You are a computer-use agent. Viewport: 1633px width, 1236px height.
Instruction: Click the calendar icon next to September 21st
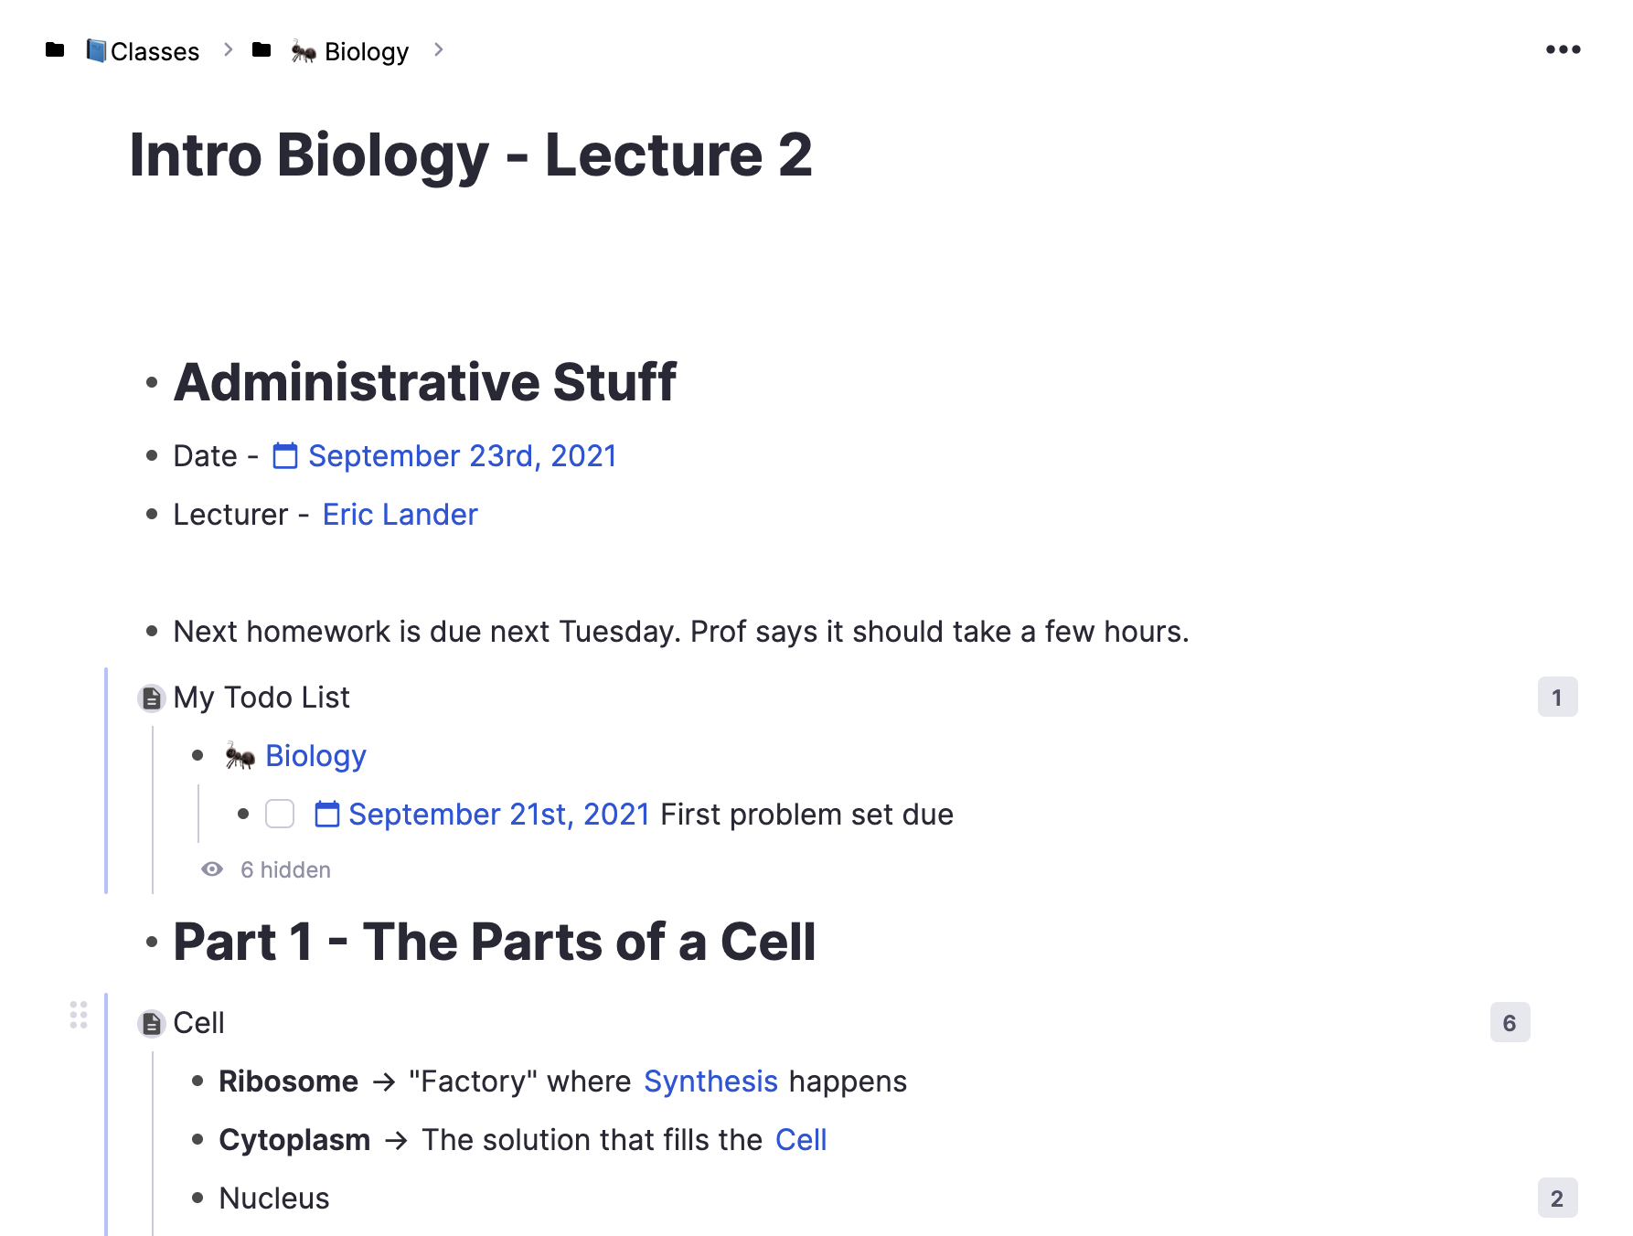[326, 814]
